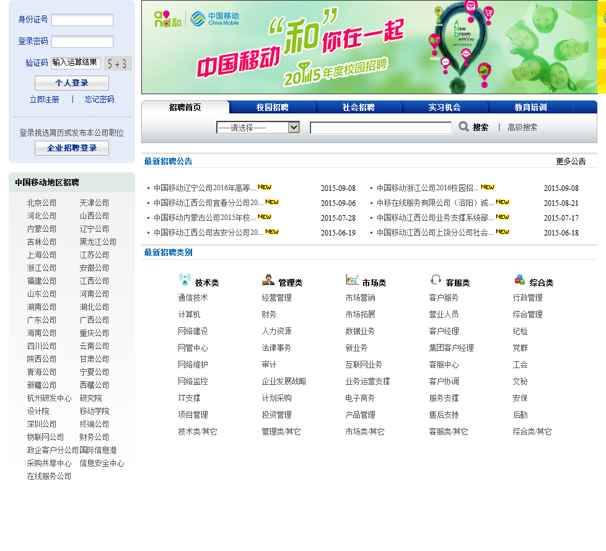Open 综合类/其它 job category
606x551 pixels.
[x=532, y=431]
